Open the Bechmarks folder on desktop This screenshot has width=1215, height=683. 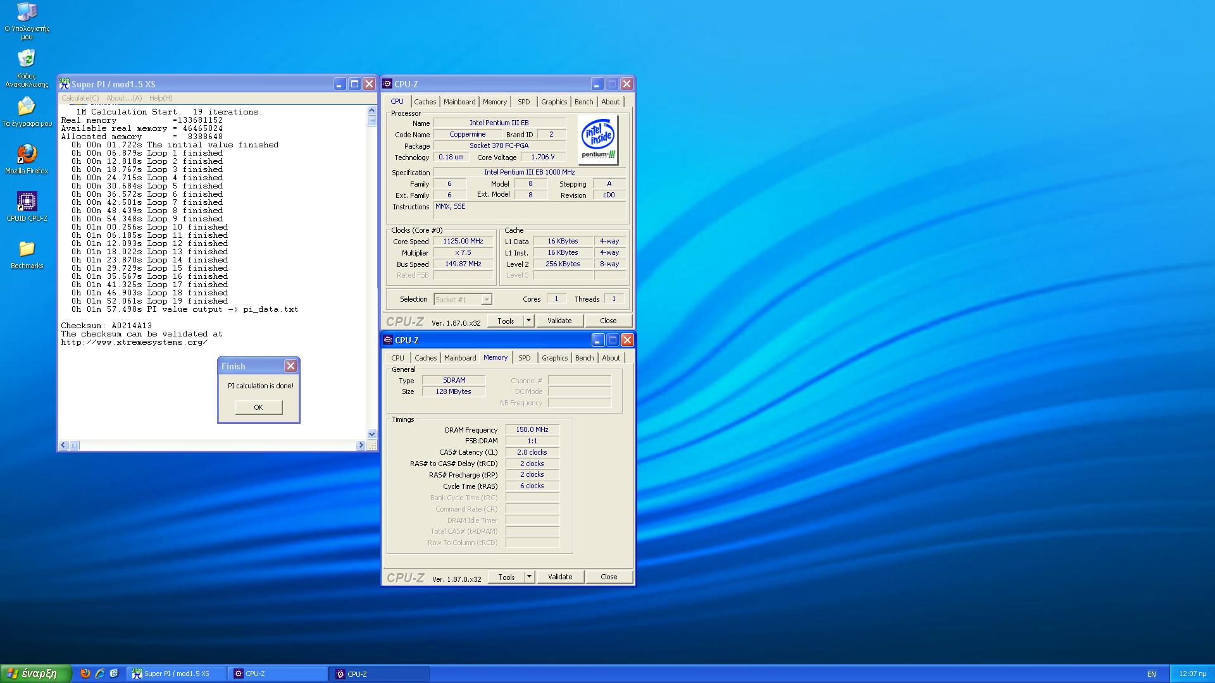(27, 254)
